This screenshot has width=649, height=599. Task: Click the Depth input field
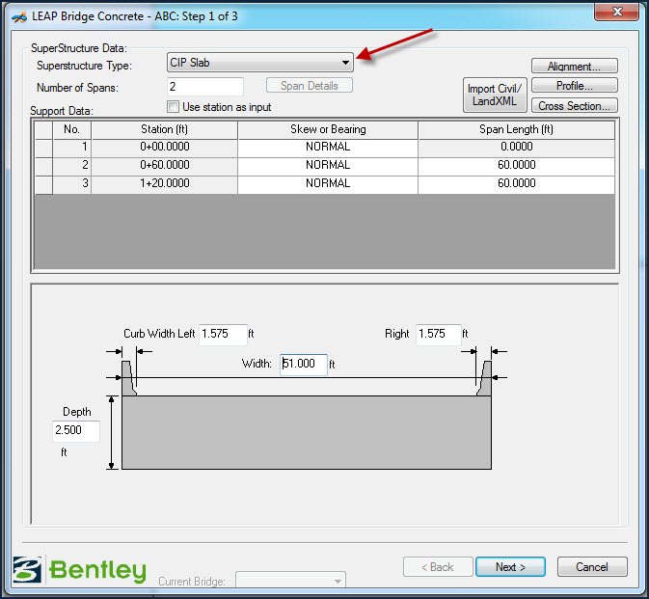(x=76, y=430)
